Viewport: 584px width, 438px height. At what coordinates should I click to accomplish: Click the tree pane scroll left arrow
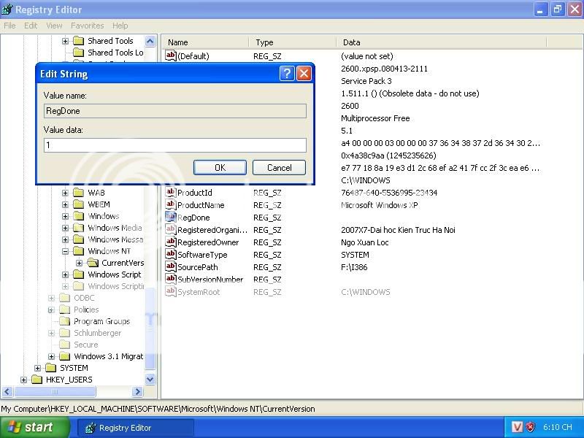7,391
